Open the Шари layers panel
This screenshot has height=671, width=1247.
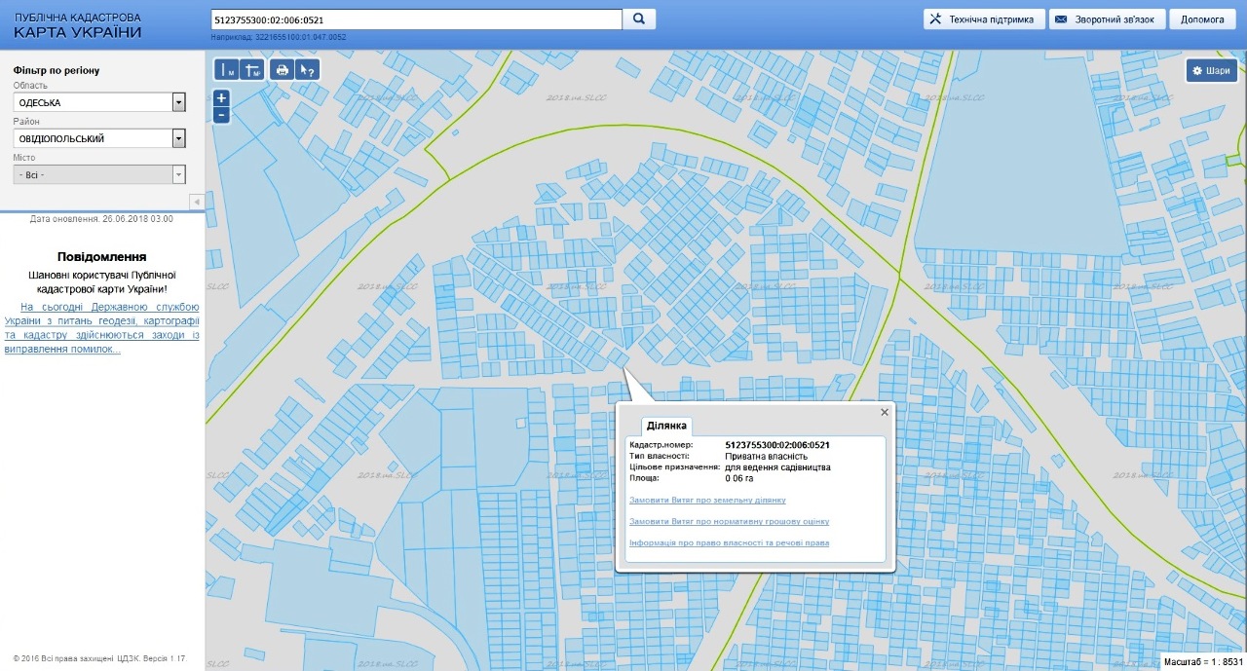pyautogui.click(x=1212, y=71)
